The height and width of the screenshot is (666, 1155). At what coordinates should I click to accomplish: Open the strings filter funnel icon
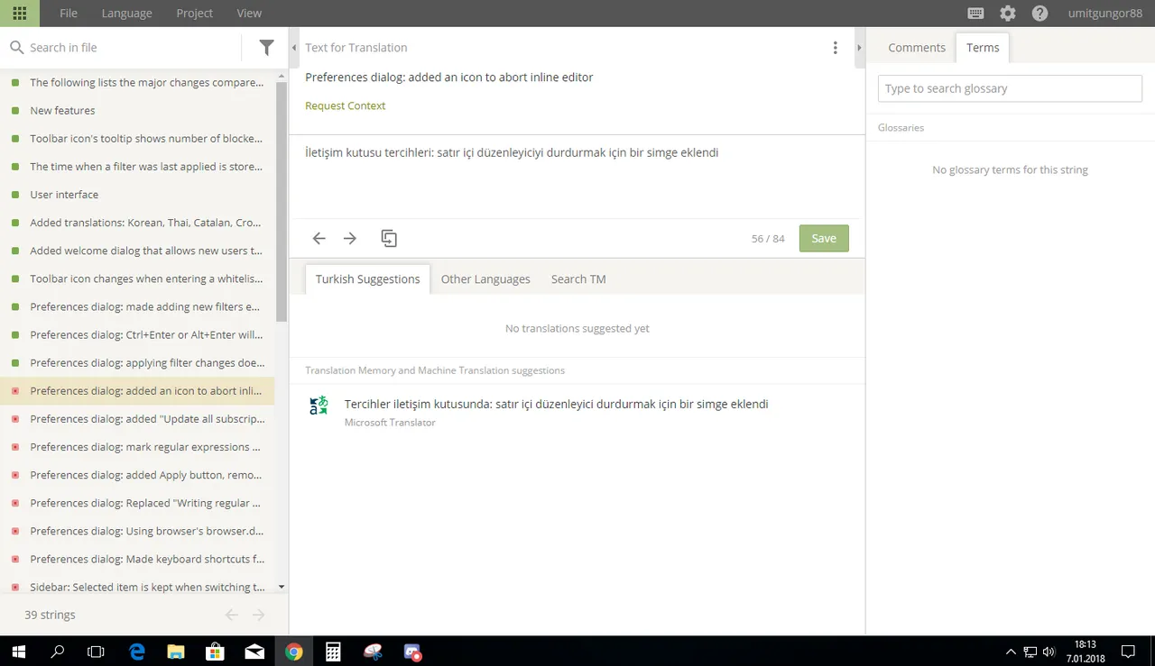pos(266,48)
